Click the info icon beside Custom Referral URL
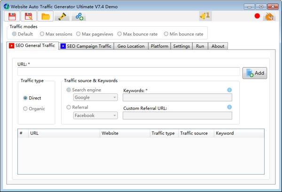This screenshot has height=192, width=282. pyautogui.click(x=229, y=107)
